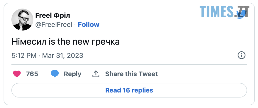
Task: Like the tweet with the heart icon
Action: click(17, 74)
